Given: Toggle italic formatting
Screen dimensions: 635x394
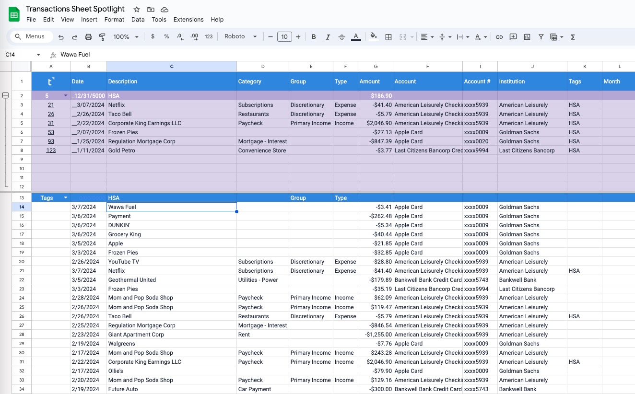Looking at the screenshot, I should [328, 37].
